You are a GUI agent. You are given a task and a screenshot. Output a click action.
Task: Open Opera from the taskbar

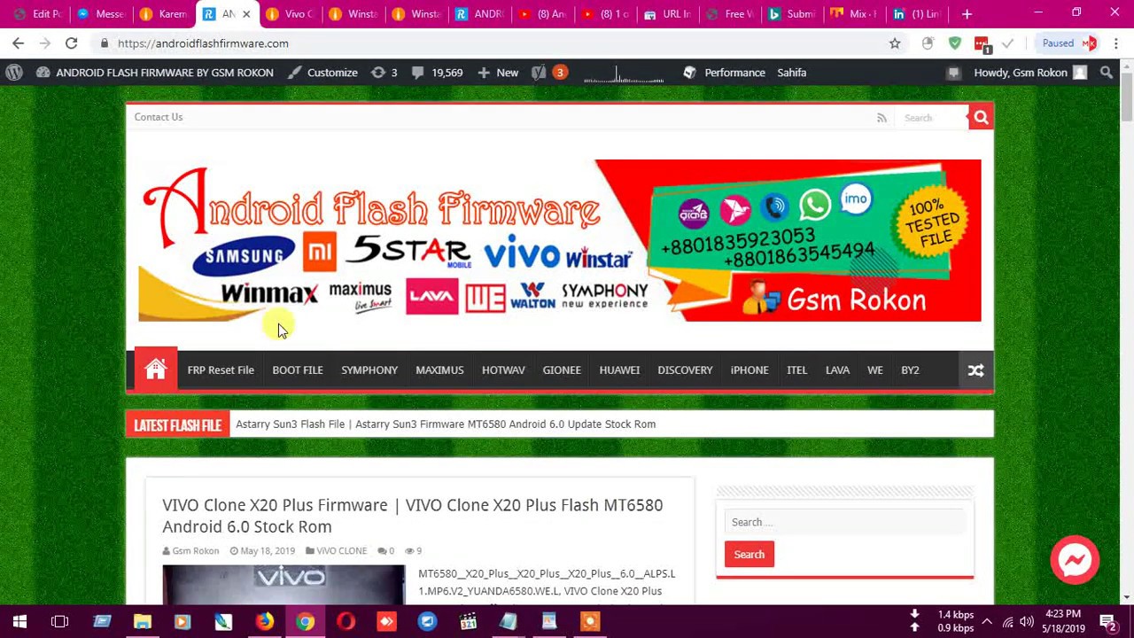coord(346,621)
